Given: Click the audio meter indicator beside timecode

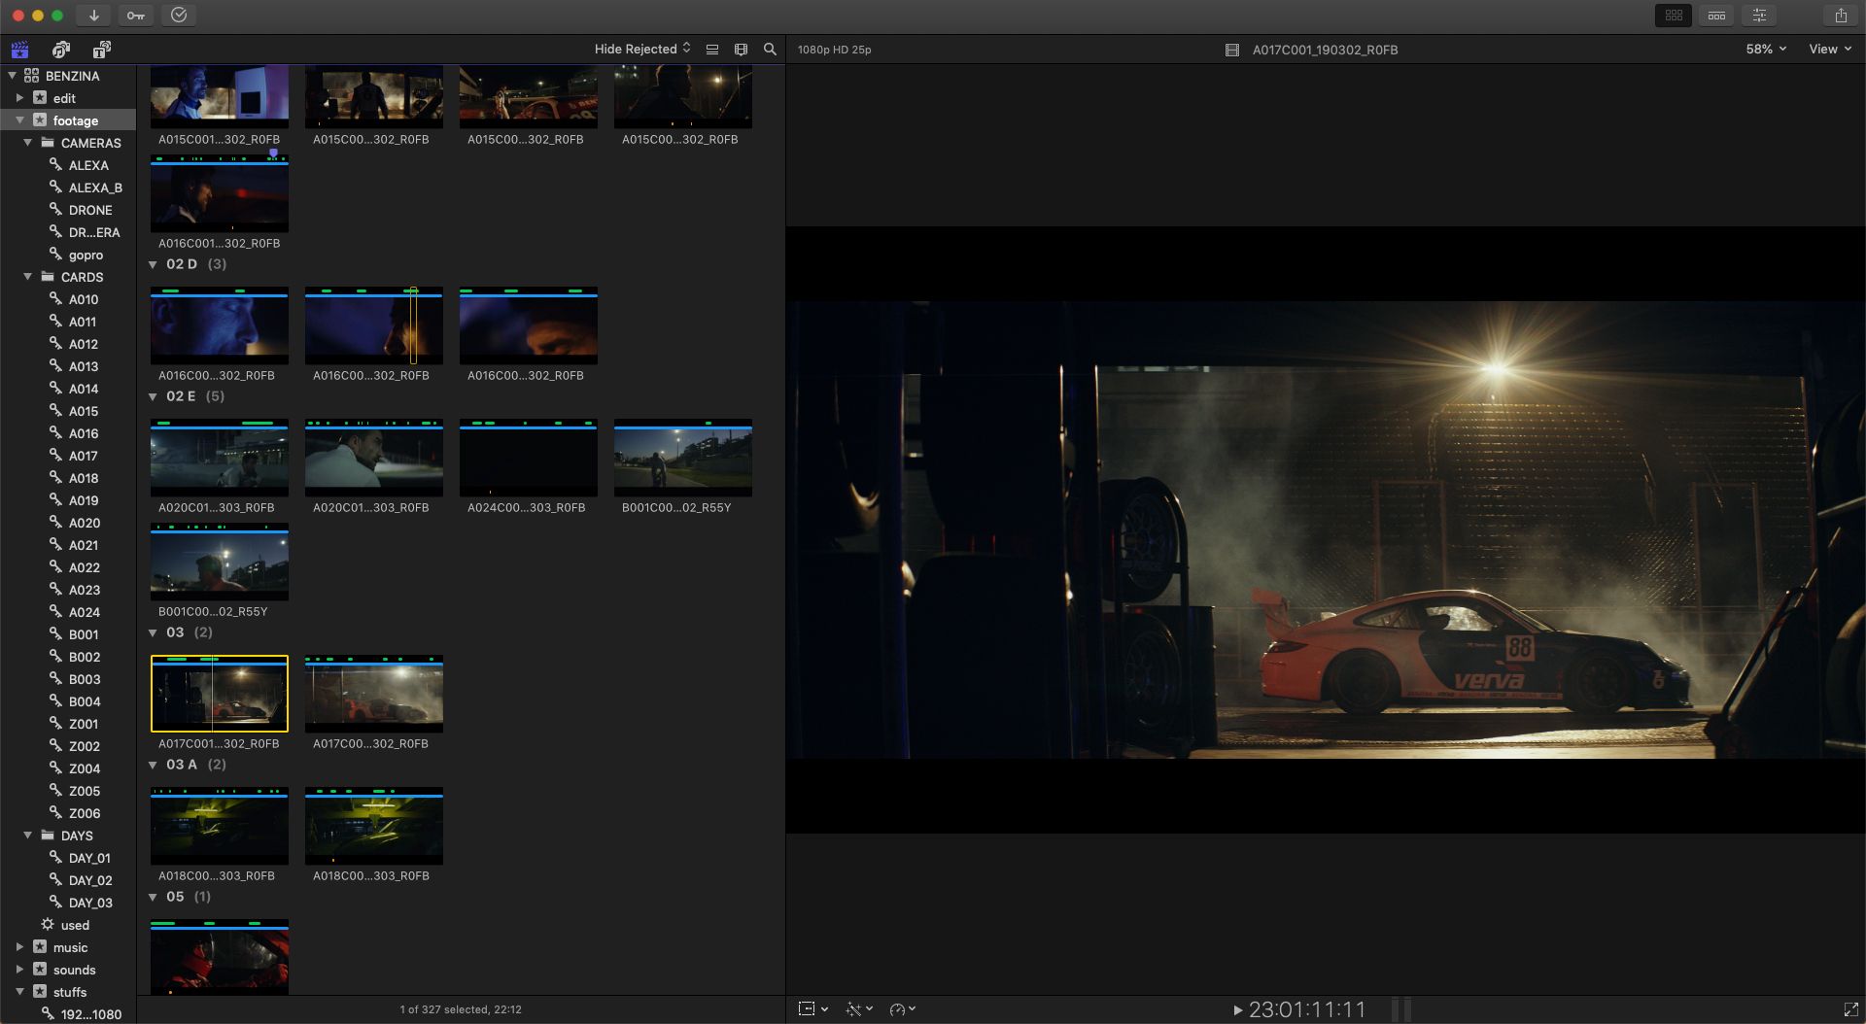Looking at the screenshot, I should [1401, 1010].
